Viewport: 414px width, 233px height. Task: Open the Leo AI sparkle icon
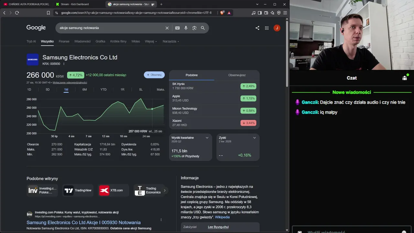pyautogui.click(x=272, y=13)
